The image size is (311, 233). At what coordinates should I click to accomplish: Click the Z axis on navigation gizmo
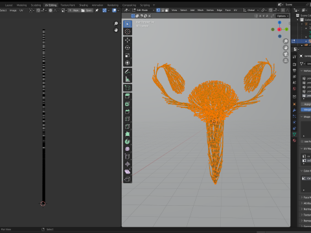pos(279,23)
